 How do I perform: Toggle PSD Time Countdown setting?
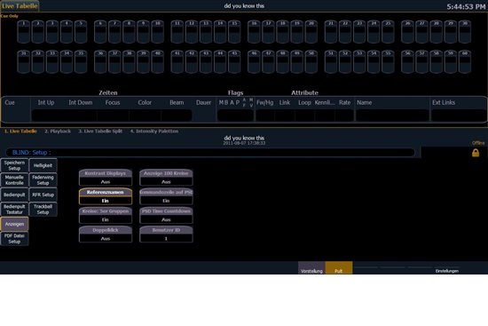pyautogui.click(x=166, y=215)
